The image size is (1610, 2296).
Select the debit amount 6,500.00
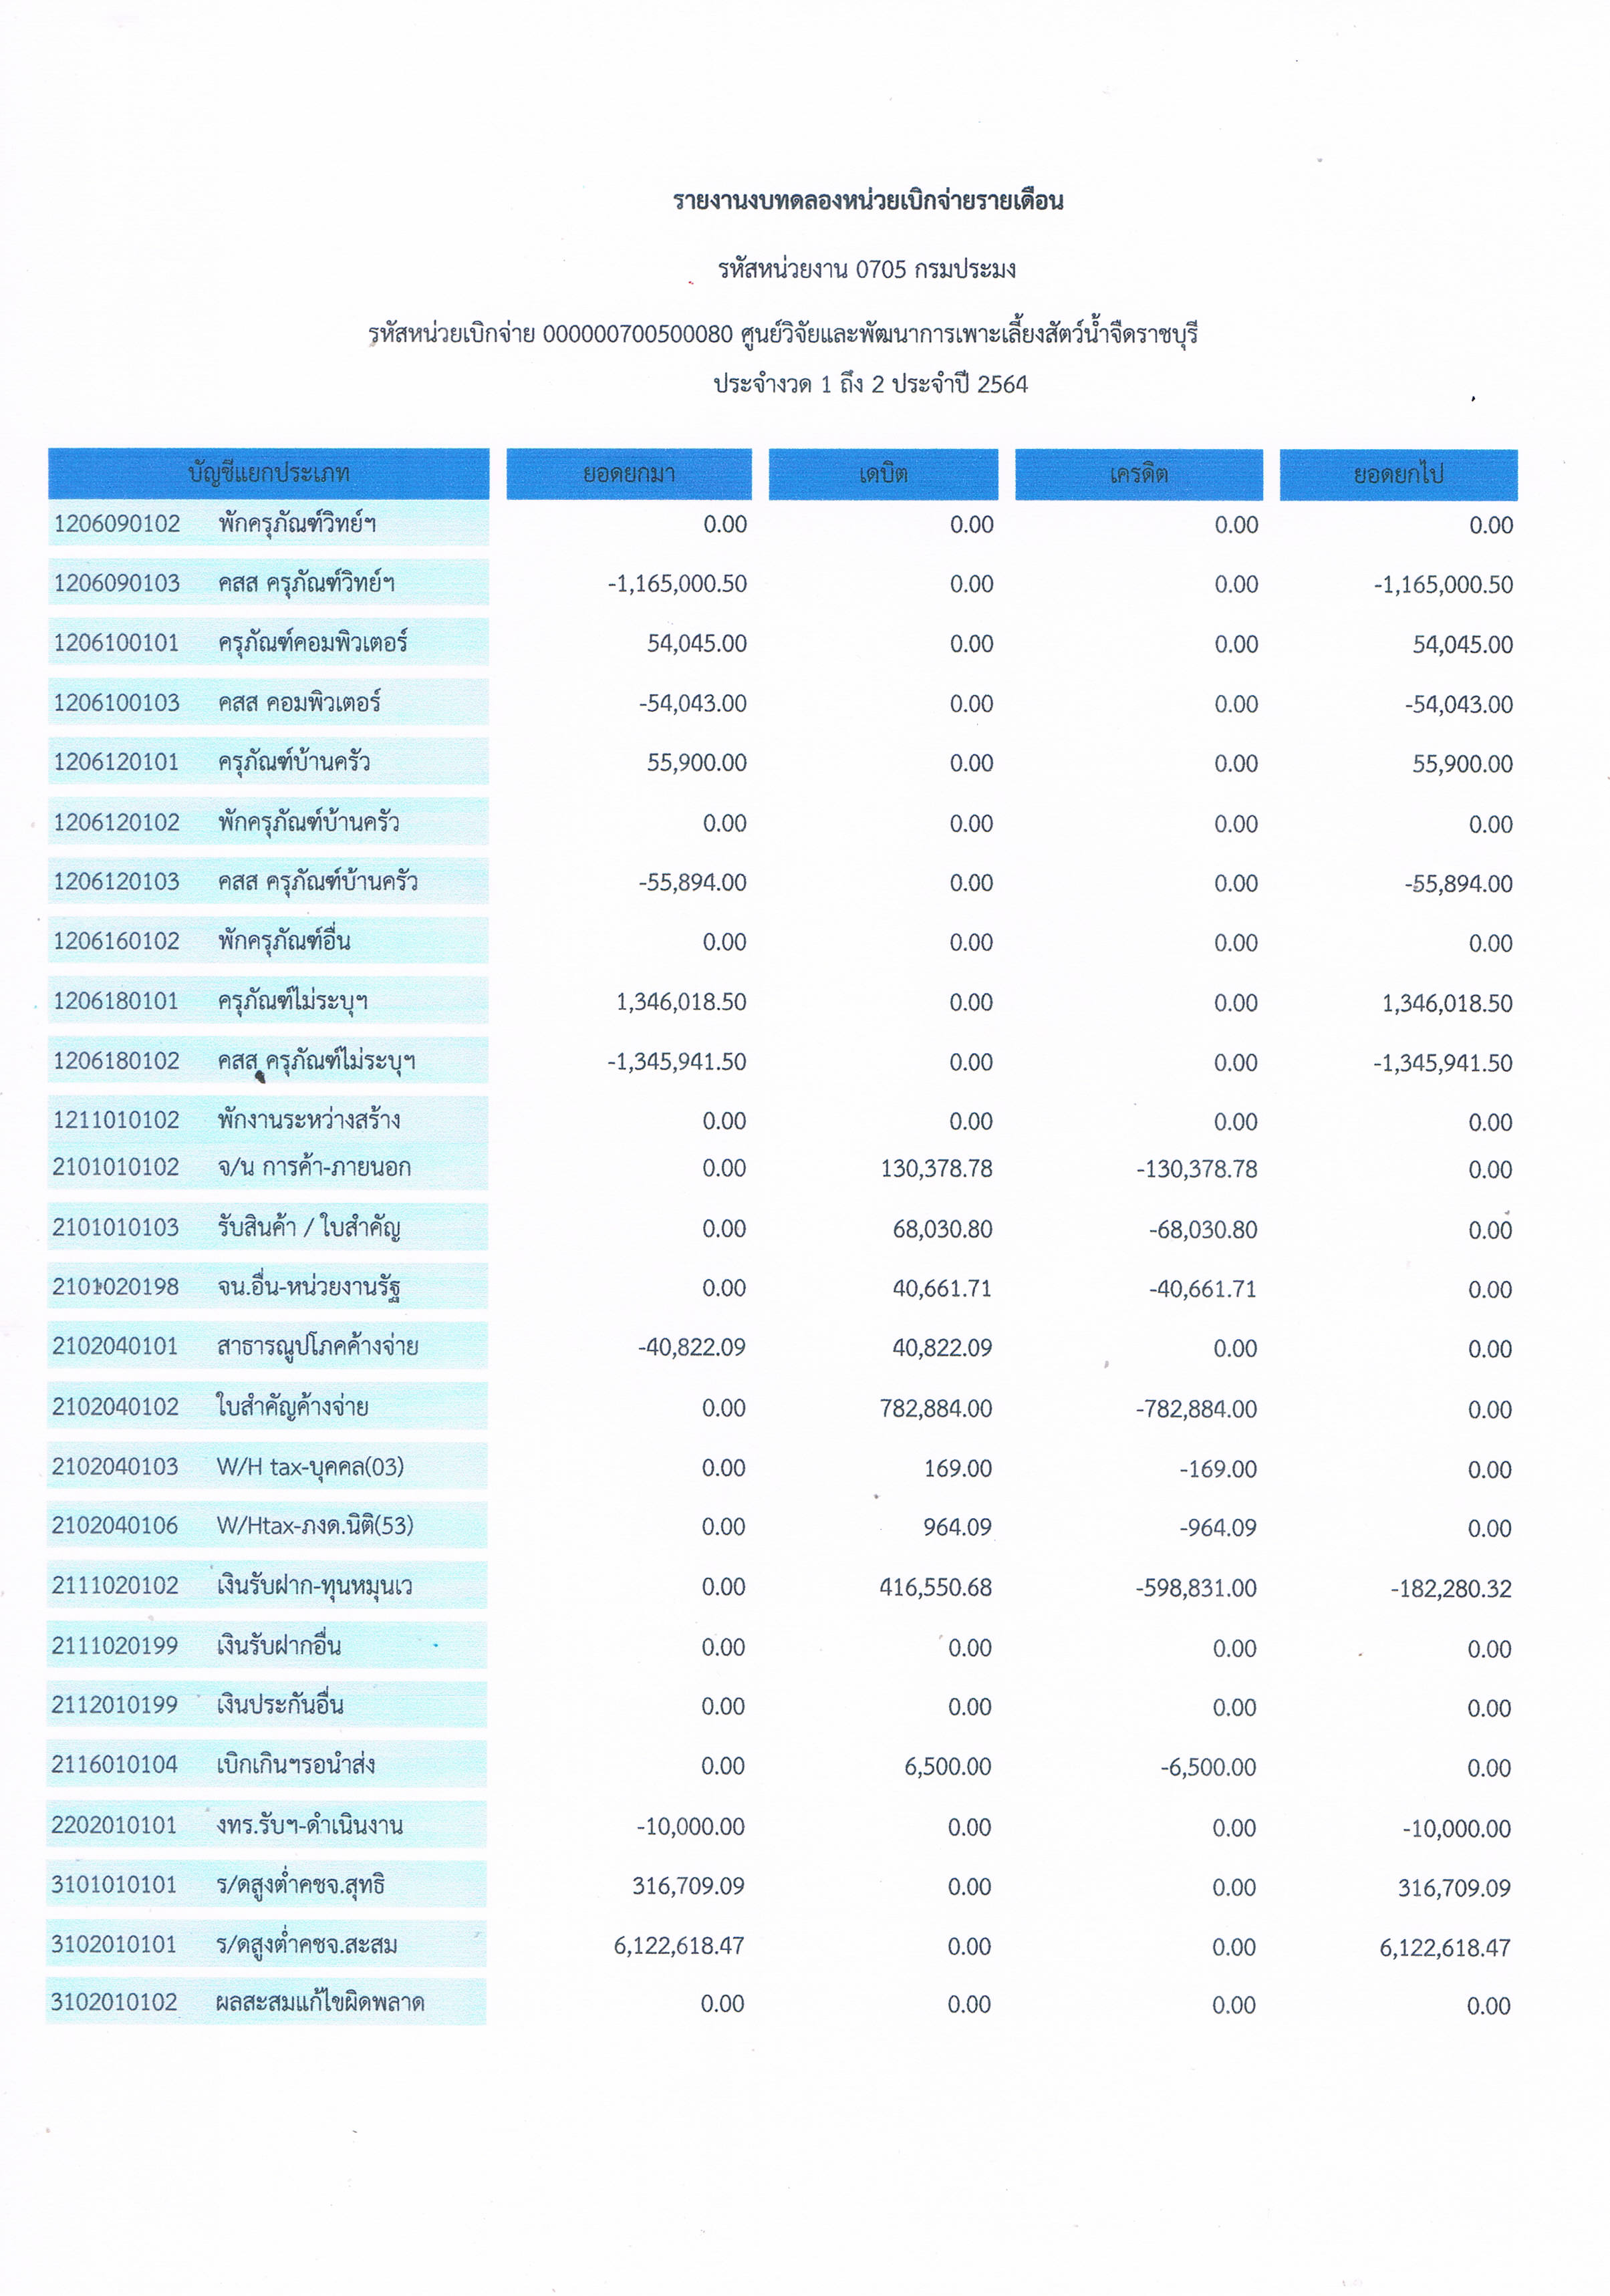pyautogui.click(x=947, y=1767)
